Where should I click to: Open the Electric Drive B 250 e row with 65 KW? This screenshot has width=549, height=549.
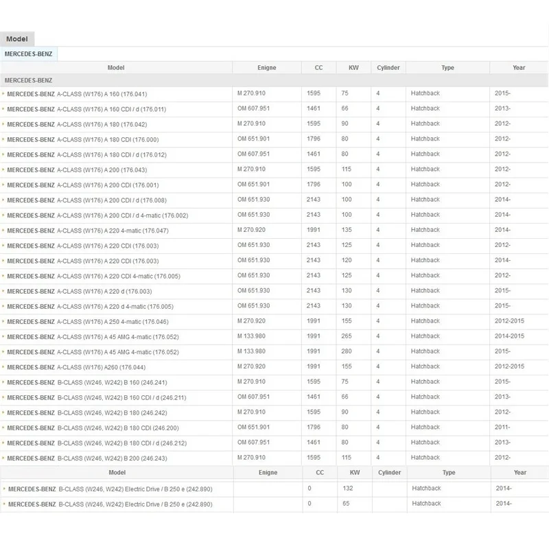pos(110,504)
